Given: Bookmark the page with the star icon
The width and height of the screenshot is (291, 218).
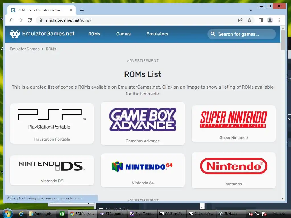Looking at the screenshot, I should pyautogui.click(x=250, y=20).
